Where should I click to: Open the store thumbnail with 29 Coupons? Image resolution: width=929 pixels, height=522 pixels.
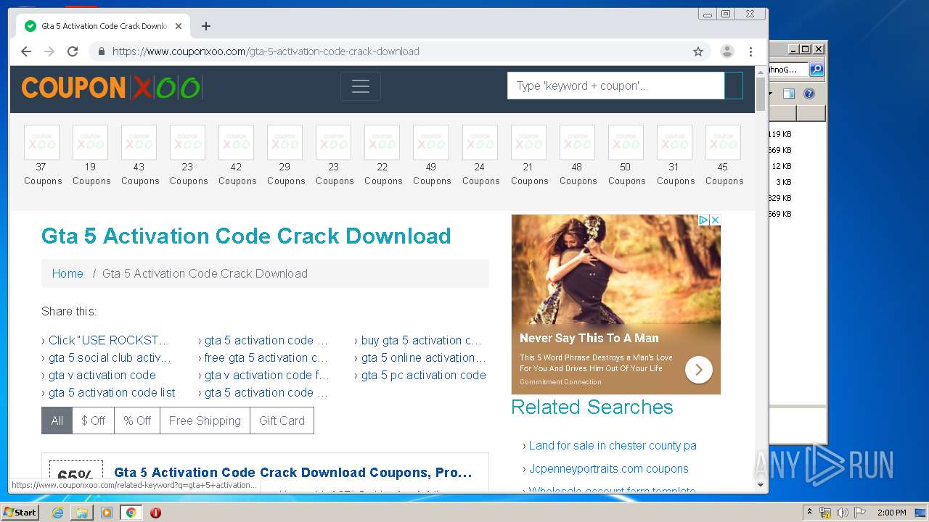pyautogui.click(x=285, y=142)
